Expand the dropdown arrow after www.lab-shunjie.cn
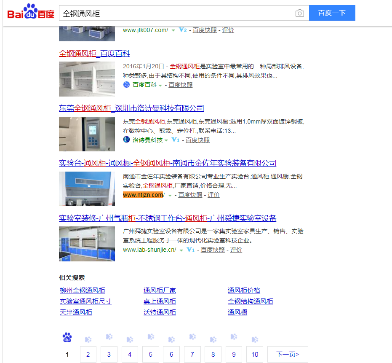Screen dimensions: 392x363 point(181,250)
